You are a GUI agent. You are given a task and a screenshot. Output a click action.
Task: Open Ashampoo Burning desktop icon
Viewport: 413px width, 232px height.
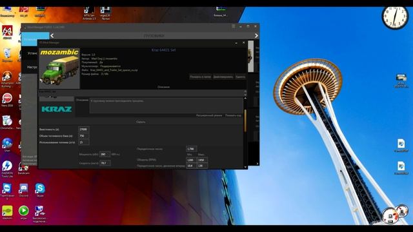(x=7, y=79)
